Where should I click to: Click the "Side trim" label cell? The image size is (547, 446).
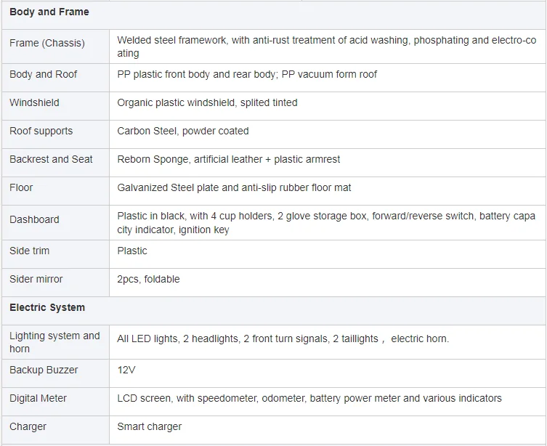pyautogui.click(x=30, y=251)
